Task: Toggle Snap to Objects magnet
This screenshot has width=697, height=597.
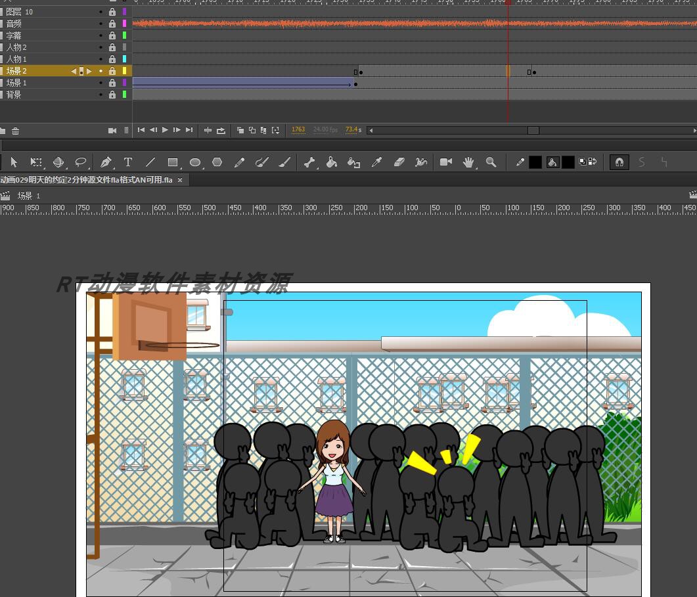Action: point(619,162)
